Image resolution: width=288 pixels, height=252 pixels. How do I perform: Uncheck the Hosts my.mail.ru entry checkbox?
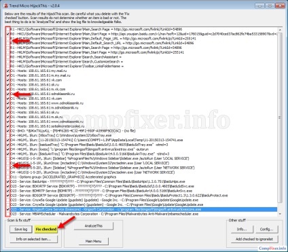point(8,71)
